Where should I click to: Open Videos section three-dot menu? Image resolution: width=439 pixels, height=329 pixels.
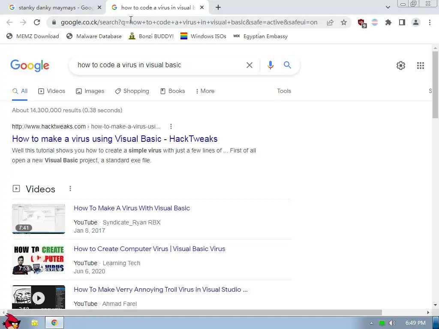pos(70,189)
